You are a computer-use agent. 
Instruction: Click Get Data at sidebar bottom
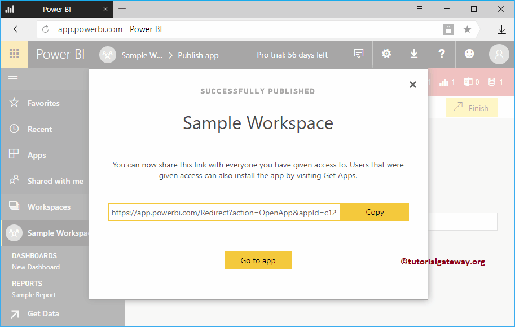(43, 313)
